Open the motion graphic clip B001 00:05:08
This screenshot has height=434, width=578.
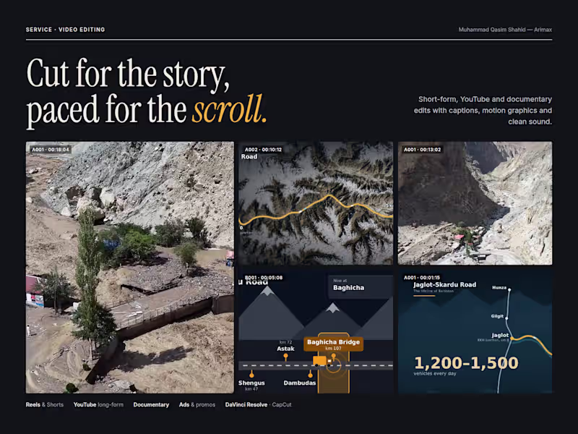pyautogui.click(x=316, y=332)
